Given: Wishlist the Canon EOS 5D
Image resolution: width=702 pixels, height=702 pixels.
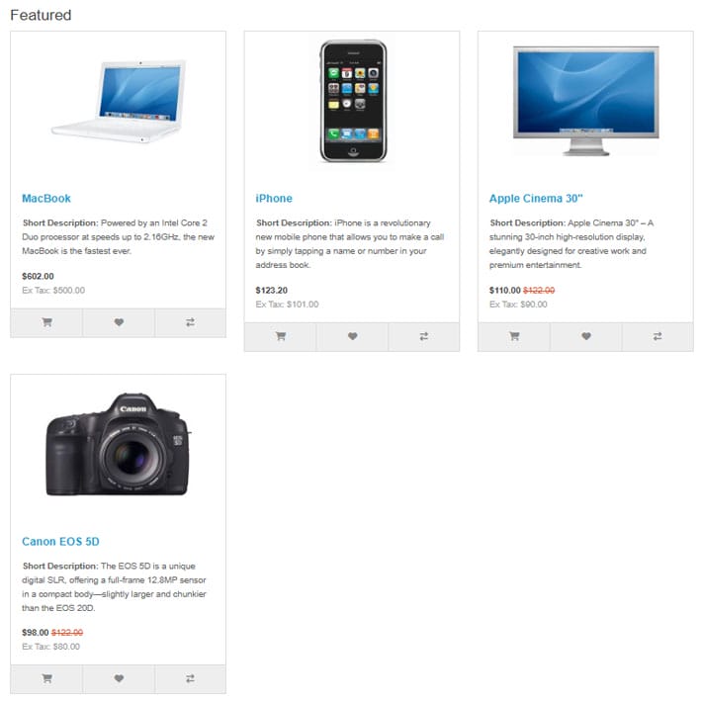Looking at the screenshot, I should tap(119, 678).
